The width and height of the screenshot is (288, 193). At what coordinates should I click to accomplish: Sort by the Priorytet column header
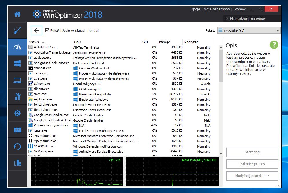click(199, 42)
